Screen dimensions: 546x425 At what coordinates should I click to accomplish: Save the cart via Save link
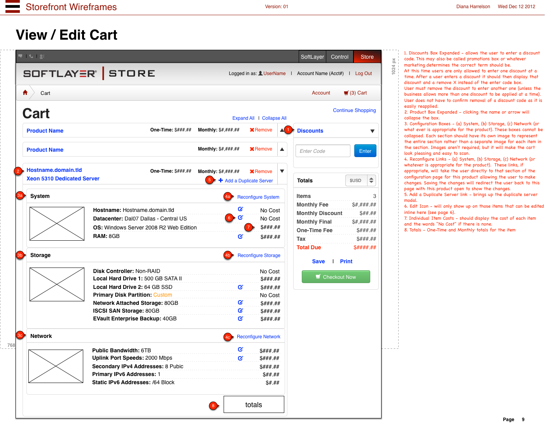318,261
